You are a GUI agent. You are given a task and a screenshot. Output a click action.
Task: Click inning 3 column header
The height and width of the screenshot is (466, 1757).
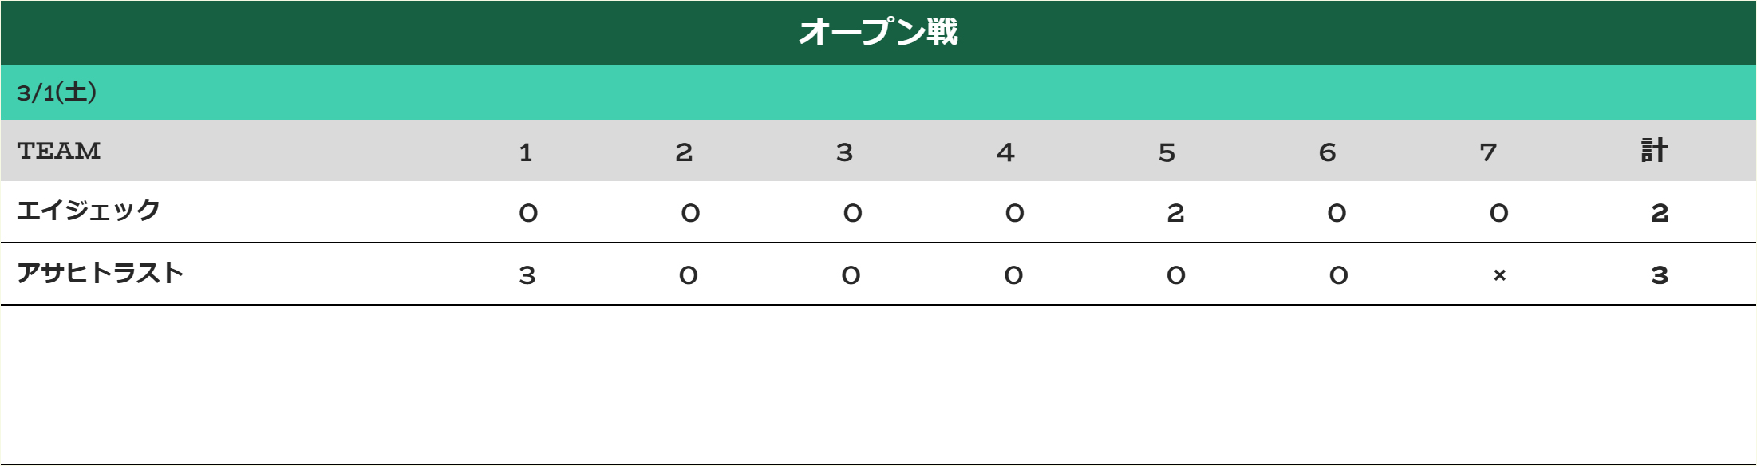coord(845,152)
